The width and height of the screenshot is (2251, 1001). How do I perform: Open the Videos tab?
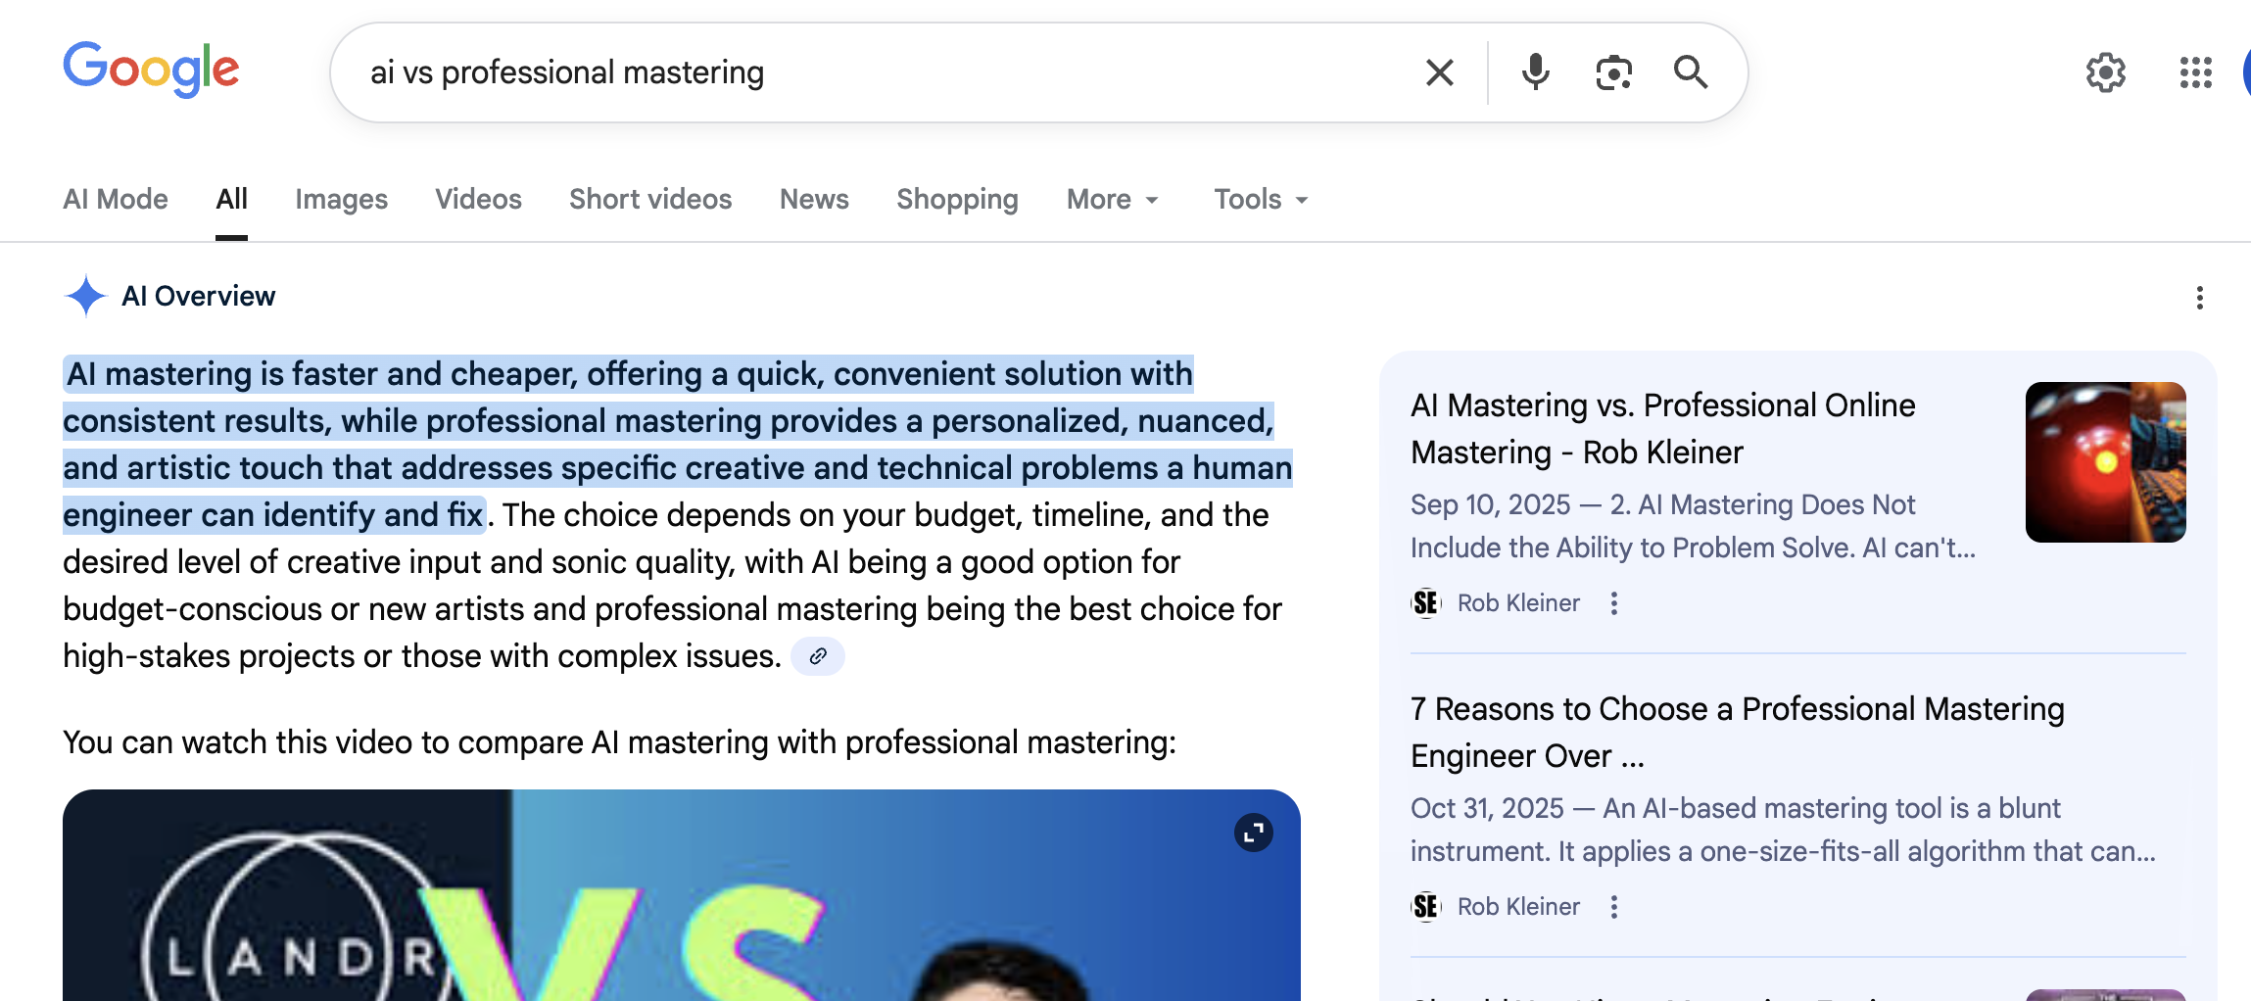[x=478, y=200]
